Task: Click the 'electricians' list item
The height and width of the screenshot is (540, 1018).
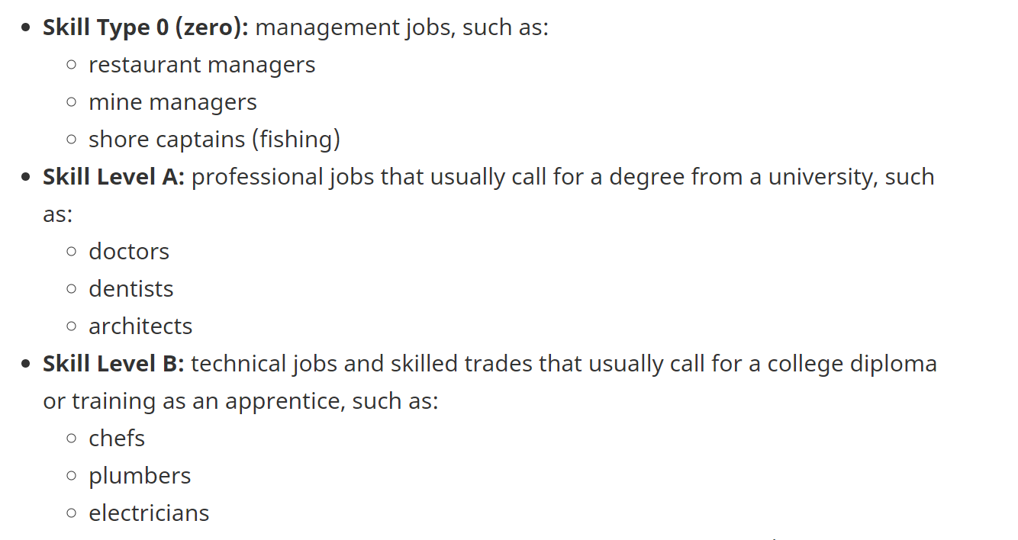Action: point(149,513)
